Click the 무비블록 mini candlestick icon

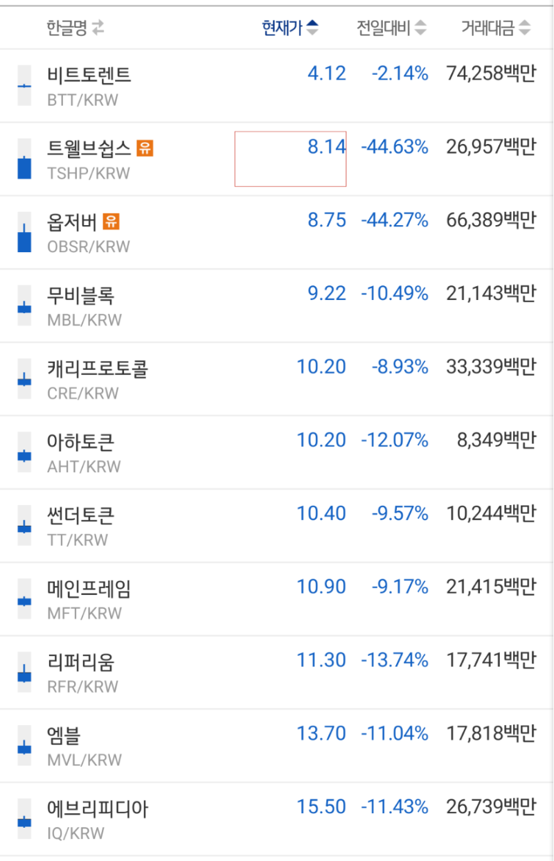coord(23,306)
